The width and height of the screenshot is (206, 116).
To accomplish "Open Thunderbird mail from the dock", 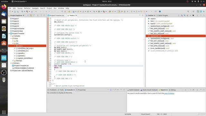I will (4, 14).
